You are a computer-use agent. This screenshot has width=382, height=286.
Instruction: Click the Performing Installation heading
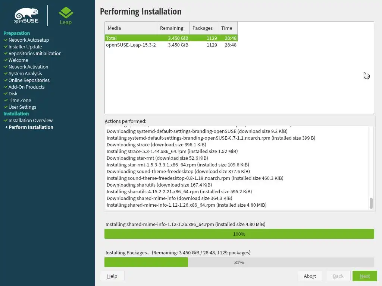point(141,12)
